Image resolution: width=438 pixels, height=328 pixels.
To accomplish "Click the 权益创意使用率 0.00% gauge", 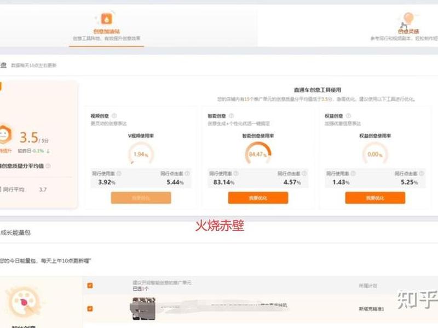I will coord(375,154).
